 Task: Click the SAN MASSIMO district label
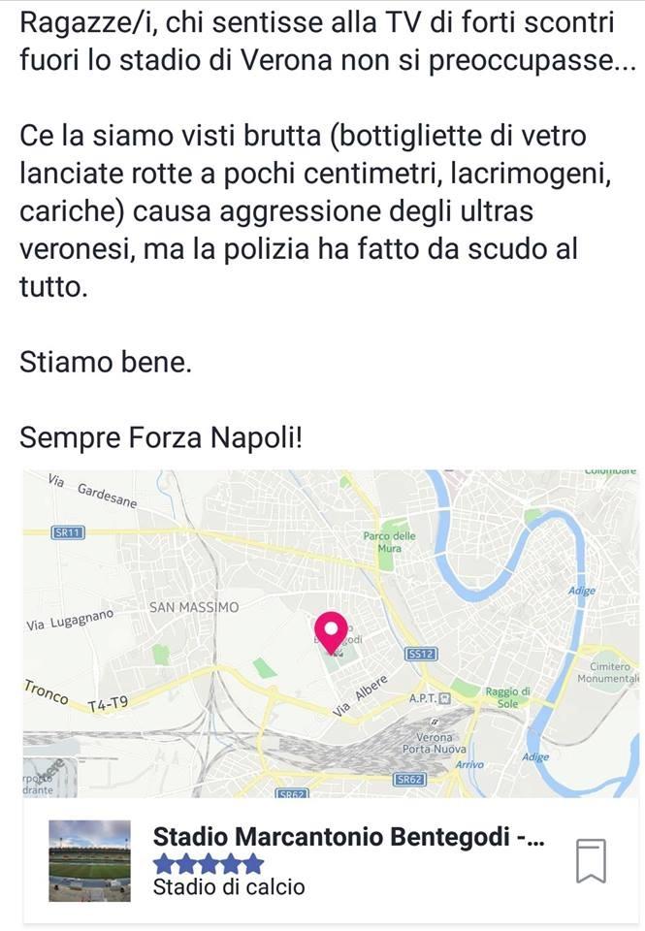click(193, 608)
